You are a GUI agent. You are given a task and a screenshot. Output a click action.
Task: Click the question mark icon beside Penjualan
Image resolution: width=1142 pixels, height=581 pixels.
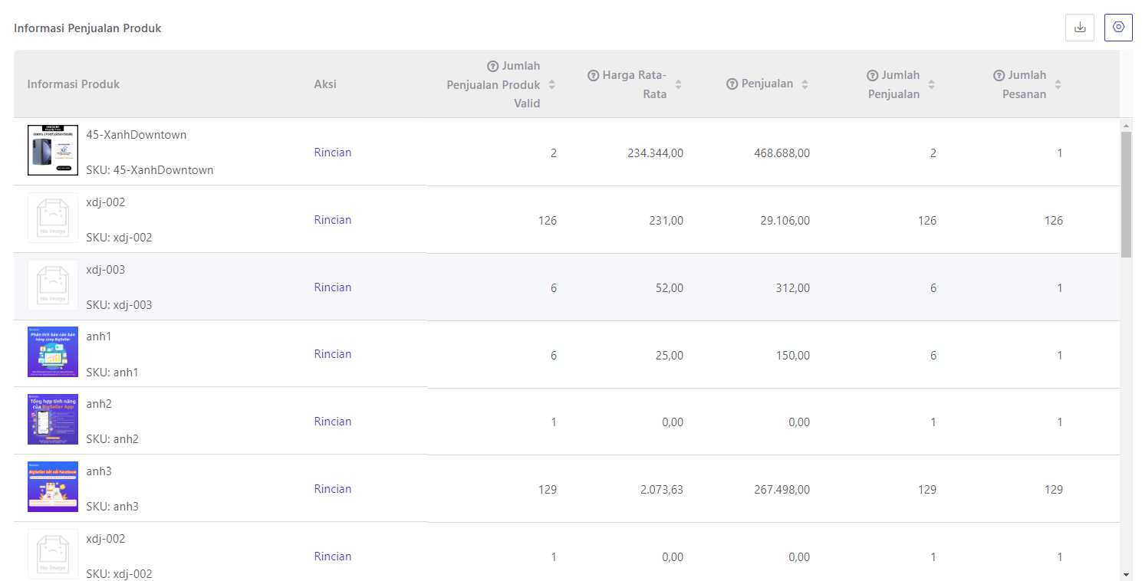tap(732, 84)
